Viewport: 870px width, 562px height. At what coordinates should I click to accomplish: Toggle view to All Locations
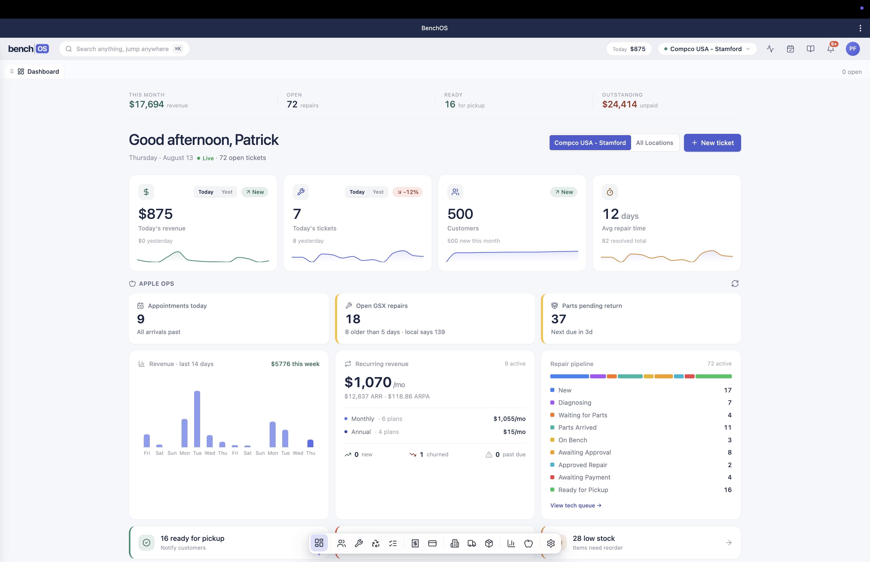point(655,143)
